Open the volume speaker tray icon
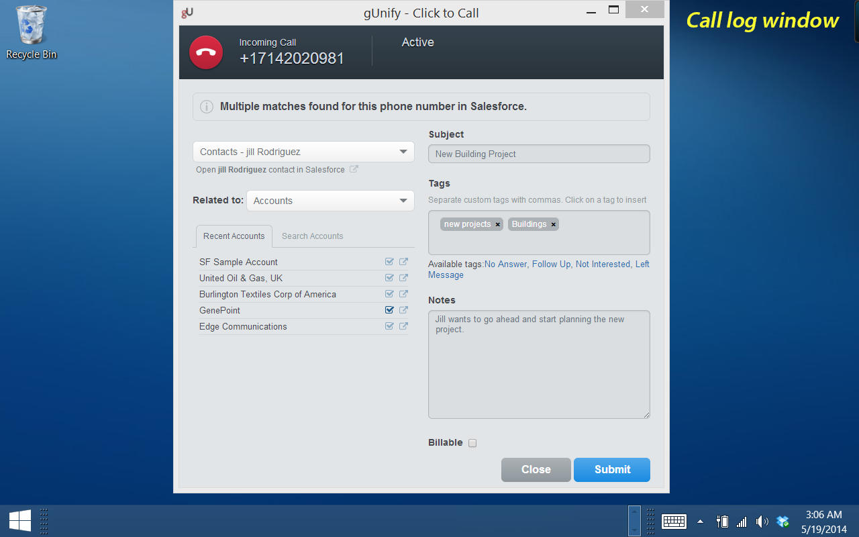This screenshot has height=537, width=859. 762,522
